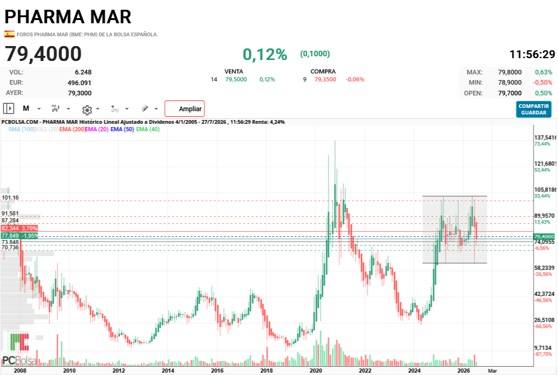
Task: Open the candlestick chart type icon
Action: point(56,108)
